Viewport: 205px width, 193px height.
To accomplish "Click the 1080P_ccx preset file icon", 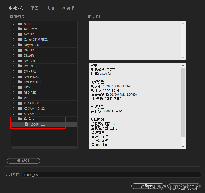I will point(27,124).
